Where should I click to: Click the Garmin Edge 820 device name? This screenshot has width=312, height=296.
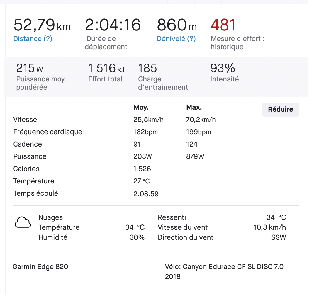pos(40,267)
